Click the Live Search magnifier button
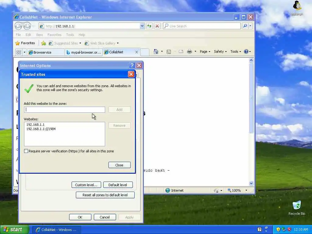 pos(245,26)
